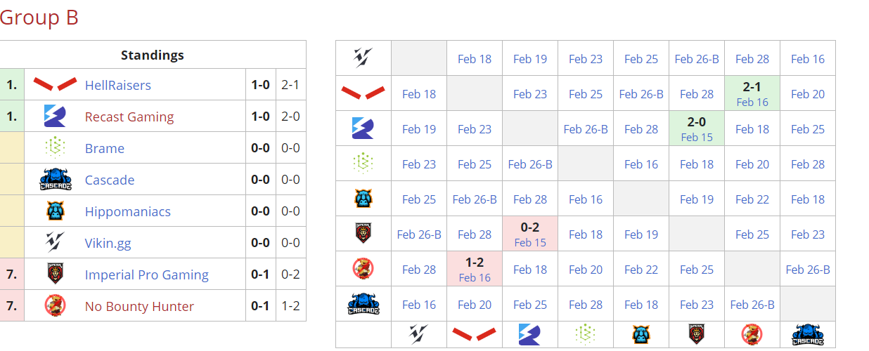869x351 pixels.
Task: Click the 0-2 Feb 15 result cell
Action: click(x=530, y=234)
